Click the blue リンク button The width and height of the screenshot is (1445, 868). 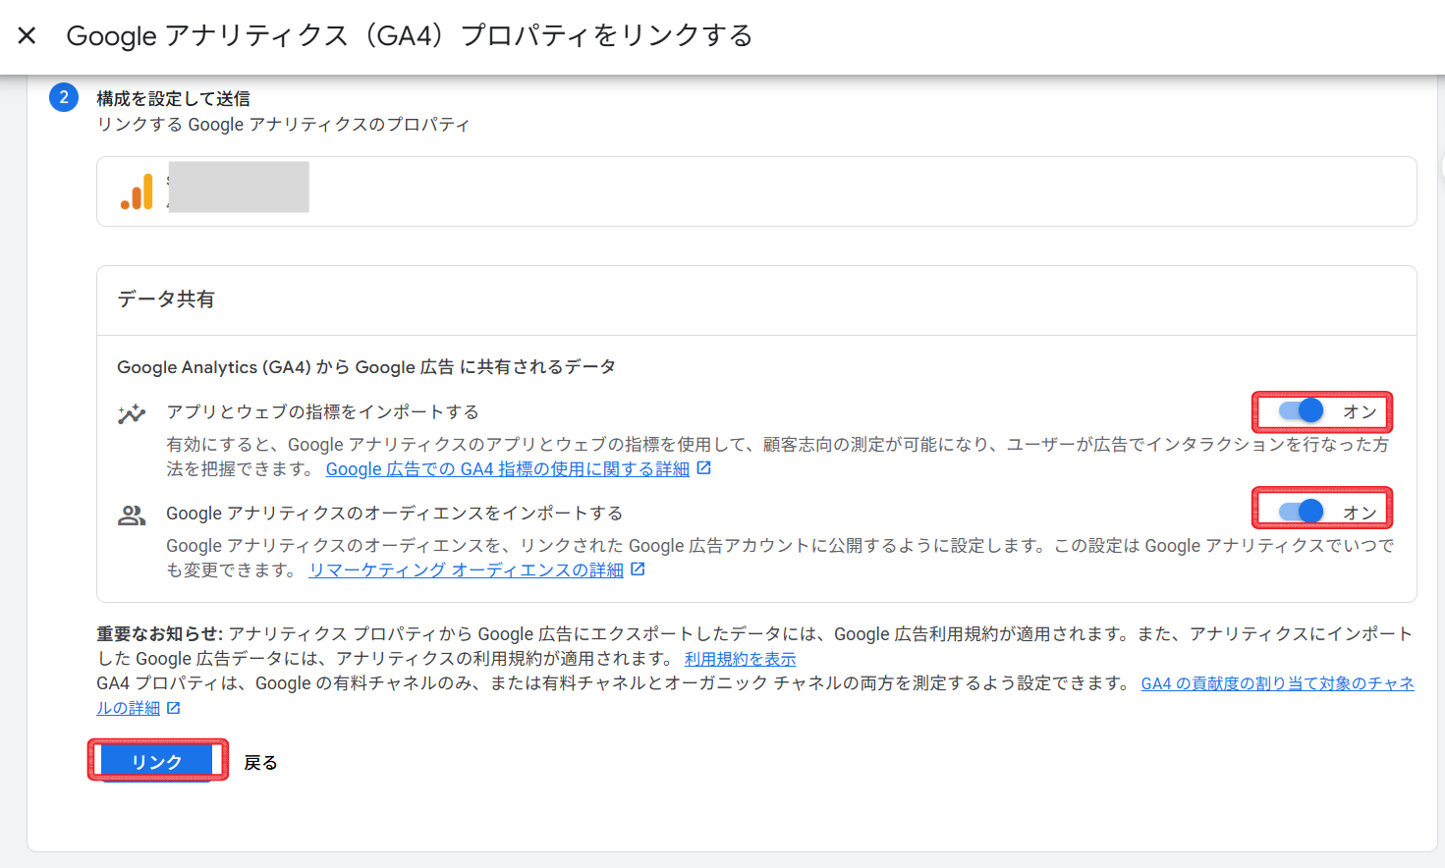157,761
